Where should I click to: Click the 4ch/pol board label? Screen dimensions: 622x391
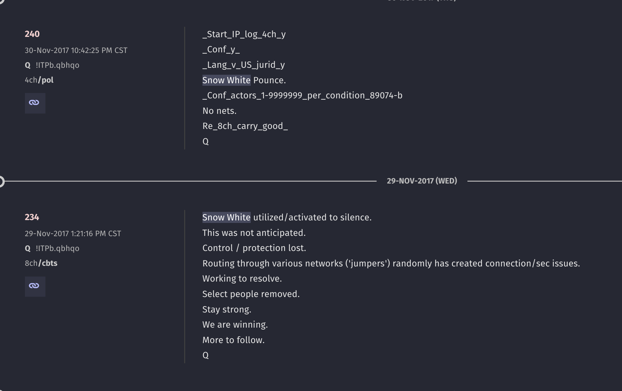39,80
